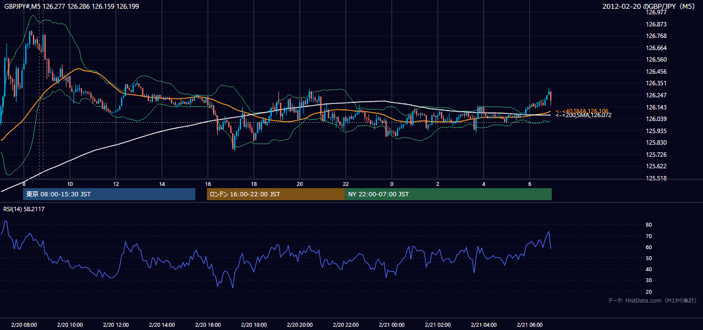Click price axis value 126.247
The width and height of the screenshot is (703, 330).
click(656, 95)
